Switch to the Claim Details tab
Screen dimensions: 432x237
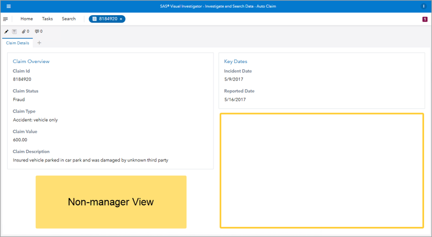17,43
